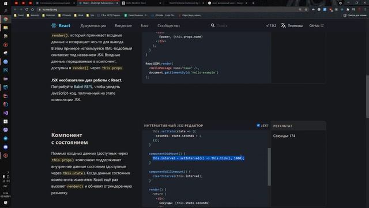Click the 'Секунды: 174' result text
The image size is (369, 208).
click(284, 136)
